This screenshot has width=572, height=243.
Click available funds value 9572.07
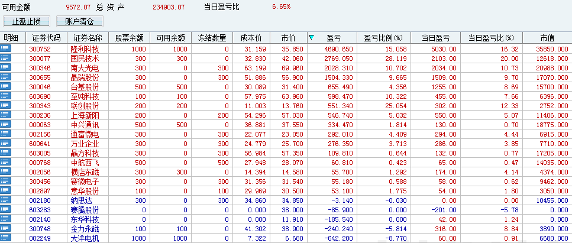point(78,7)
